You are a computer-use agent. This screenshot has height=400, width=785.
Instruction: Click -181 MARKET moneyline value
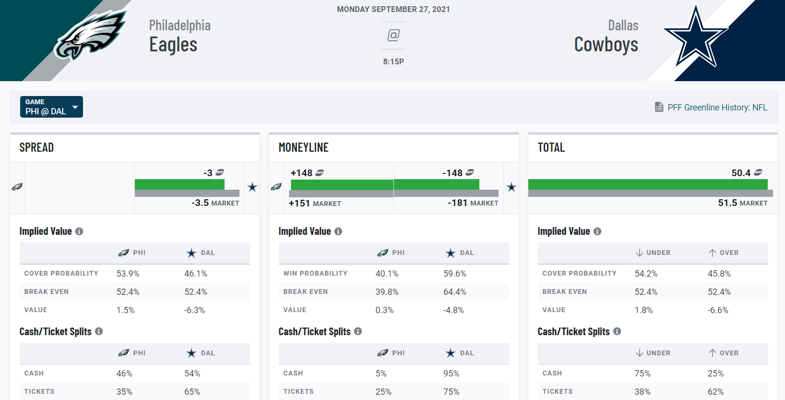[x=473, y=203]
